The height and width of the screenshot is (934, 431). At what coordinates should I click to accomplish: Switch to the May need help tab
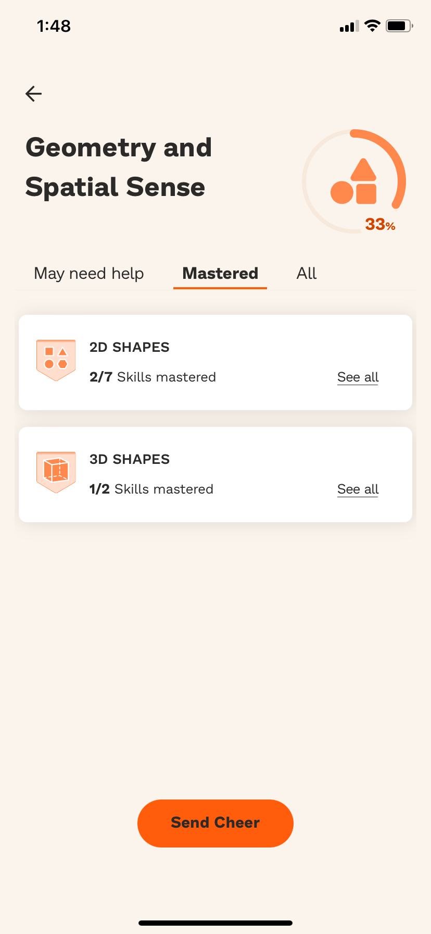(x=89, y=273)
